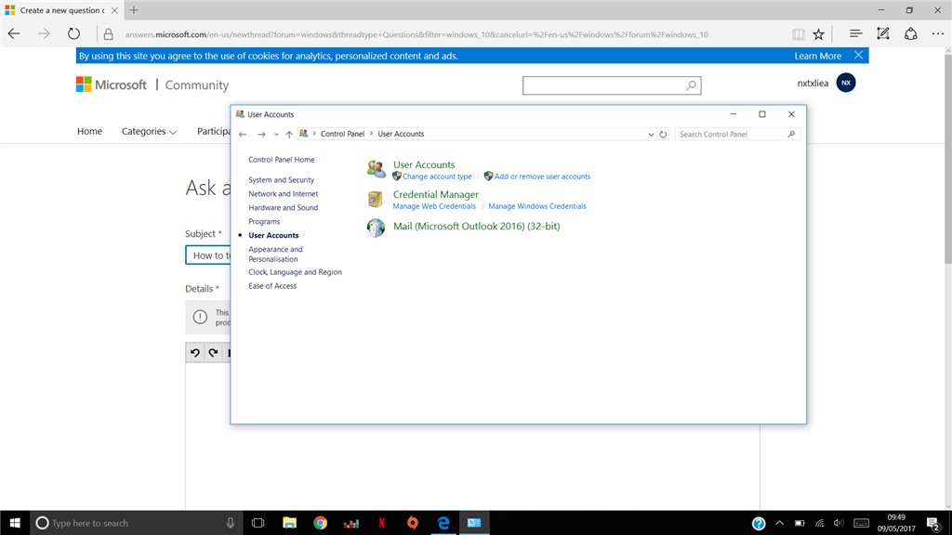Open Netflix from the taskbar
The image size is (952, 535).
[x=382, y=523]
